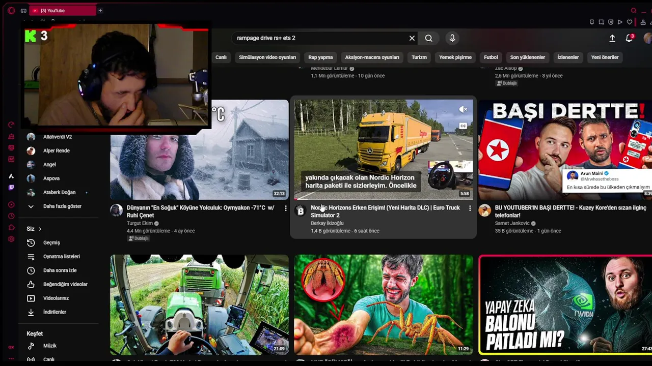Open the Müzik explore icon entry
Screen dimensions: 652x366
point(31,346)
